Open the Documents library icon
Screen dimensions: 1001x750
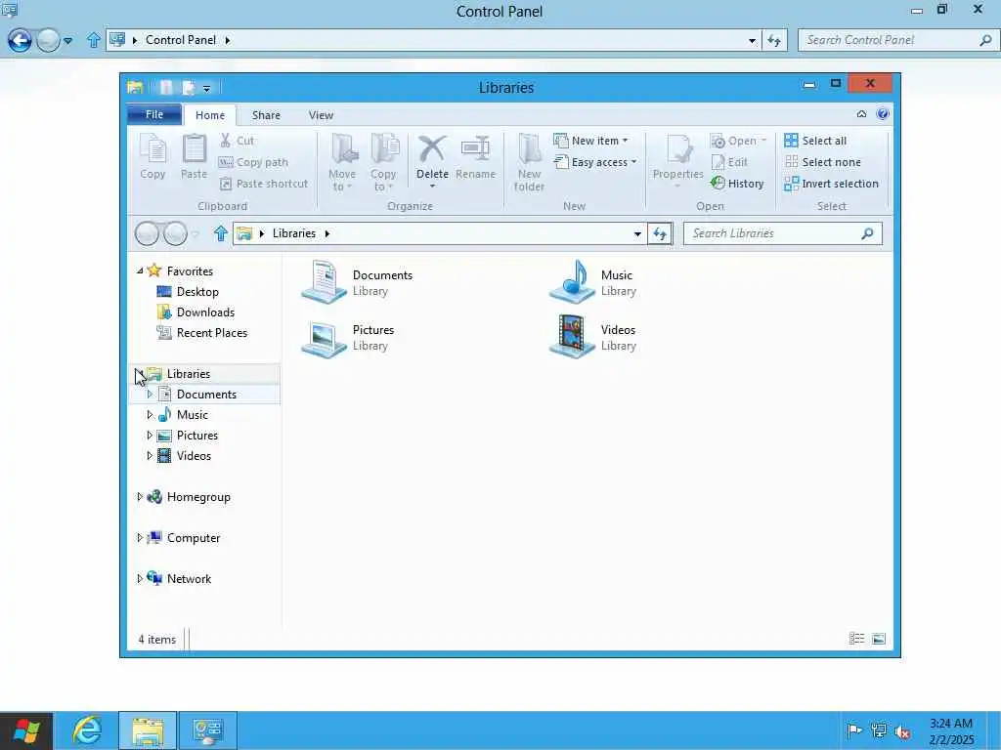(x=324, y=281)
